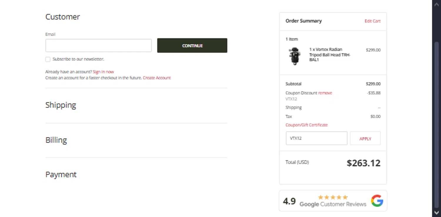Screen dimensions: 441x217
Task: Click the Google logo icon
Action: coord(377,201)
